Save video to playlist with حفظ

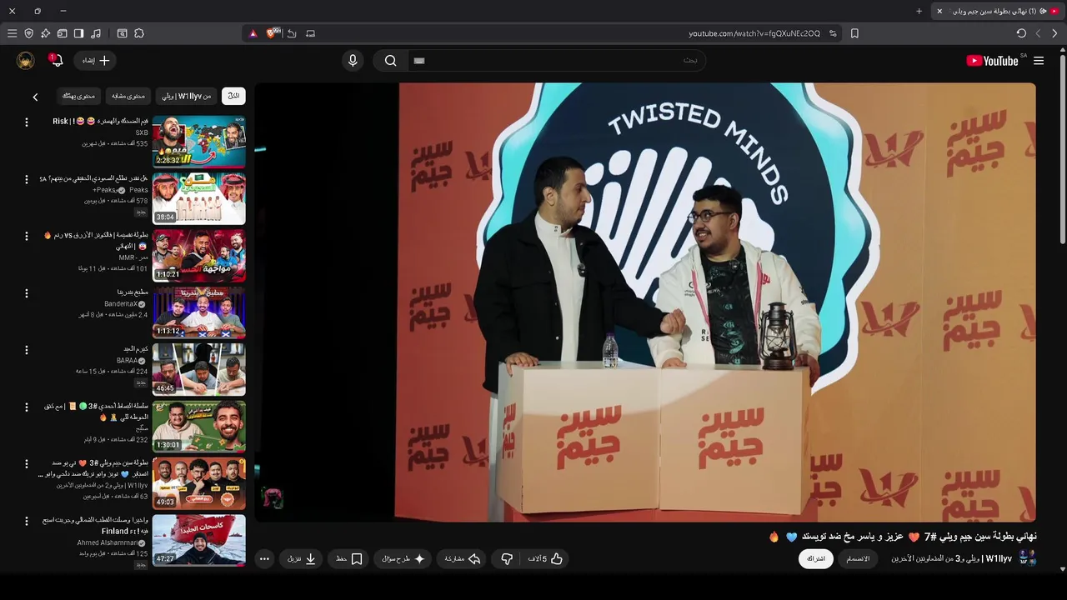pyautogui.click(x=349, y=559)
